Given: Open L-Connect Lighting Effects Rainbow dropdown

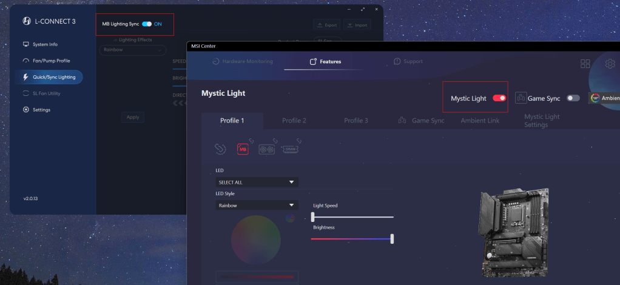Looking at the screenshot, I should (x=132, y=50).
